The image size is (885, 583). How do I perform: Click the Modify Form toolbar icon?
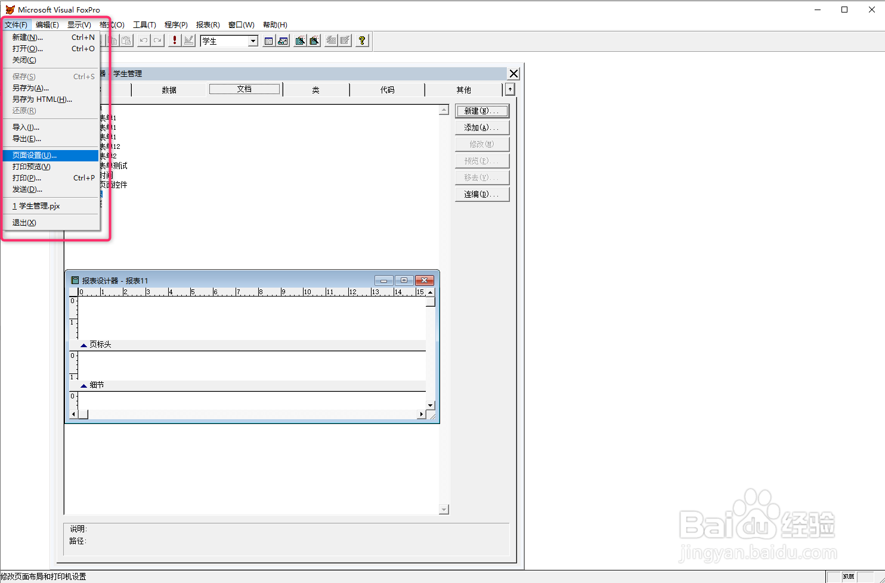coord(188,40)
